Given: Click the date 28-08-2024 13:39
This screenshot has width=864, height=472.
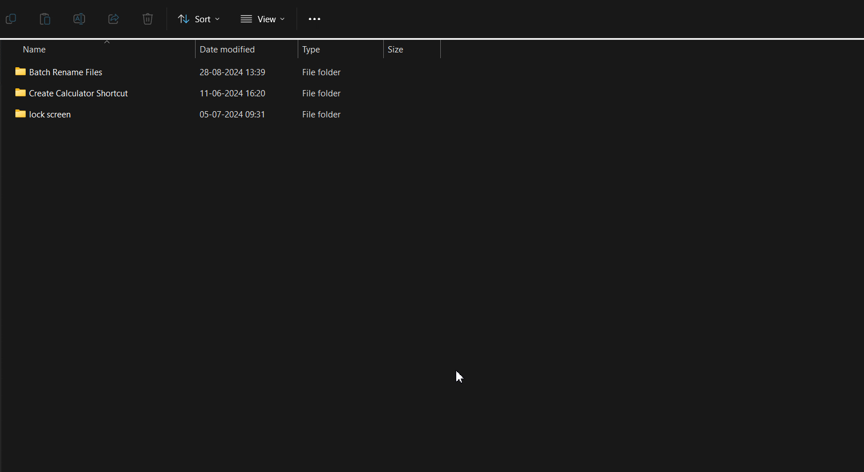Looking at the screenshot, I should (232, 72).
